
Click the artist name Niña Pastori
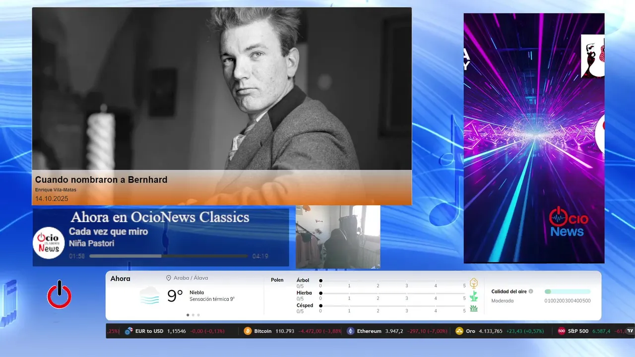click(x=91, y=243)
